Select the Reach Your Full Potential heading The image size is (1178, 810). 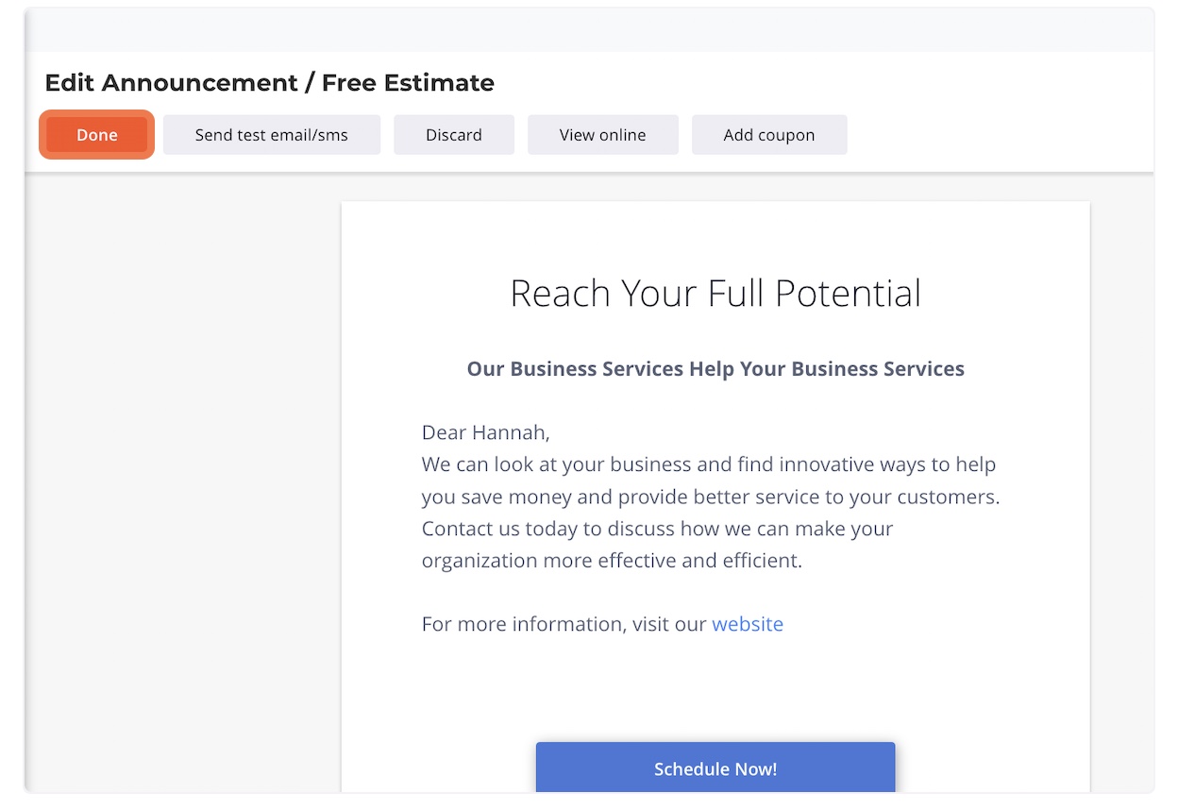715,294
